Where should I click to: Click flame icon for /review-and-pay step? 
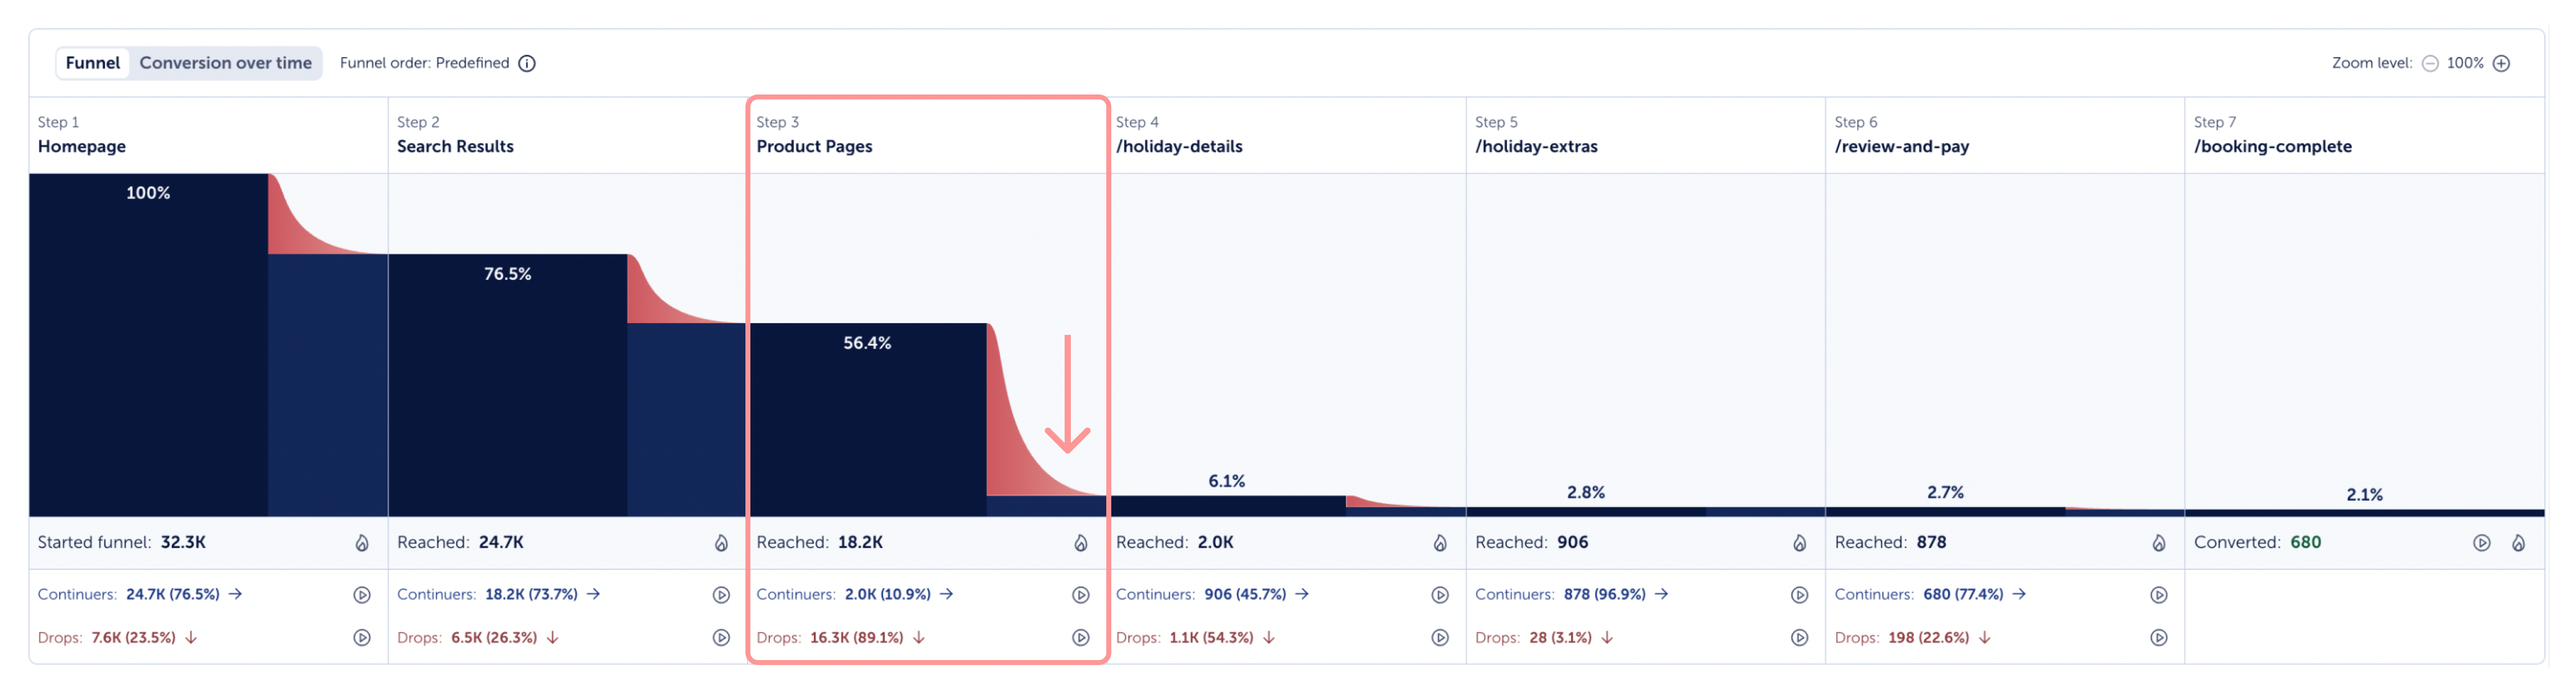tap(2159, 543)
